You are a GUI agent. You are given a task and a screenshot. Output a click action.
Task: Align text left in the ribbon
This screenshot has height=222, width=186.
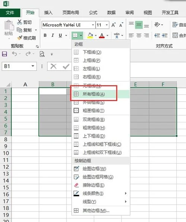pos(131,35)
